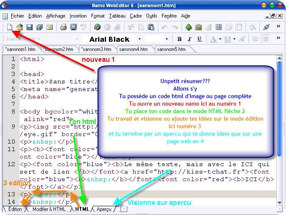Run the abc spell check icon
This screenshot has width=286, height=215.
(x=83, y=27)
